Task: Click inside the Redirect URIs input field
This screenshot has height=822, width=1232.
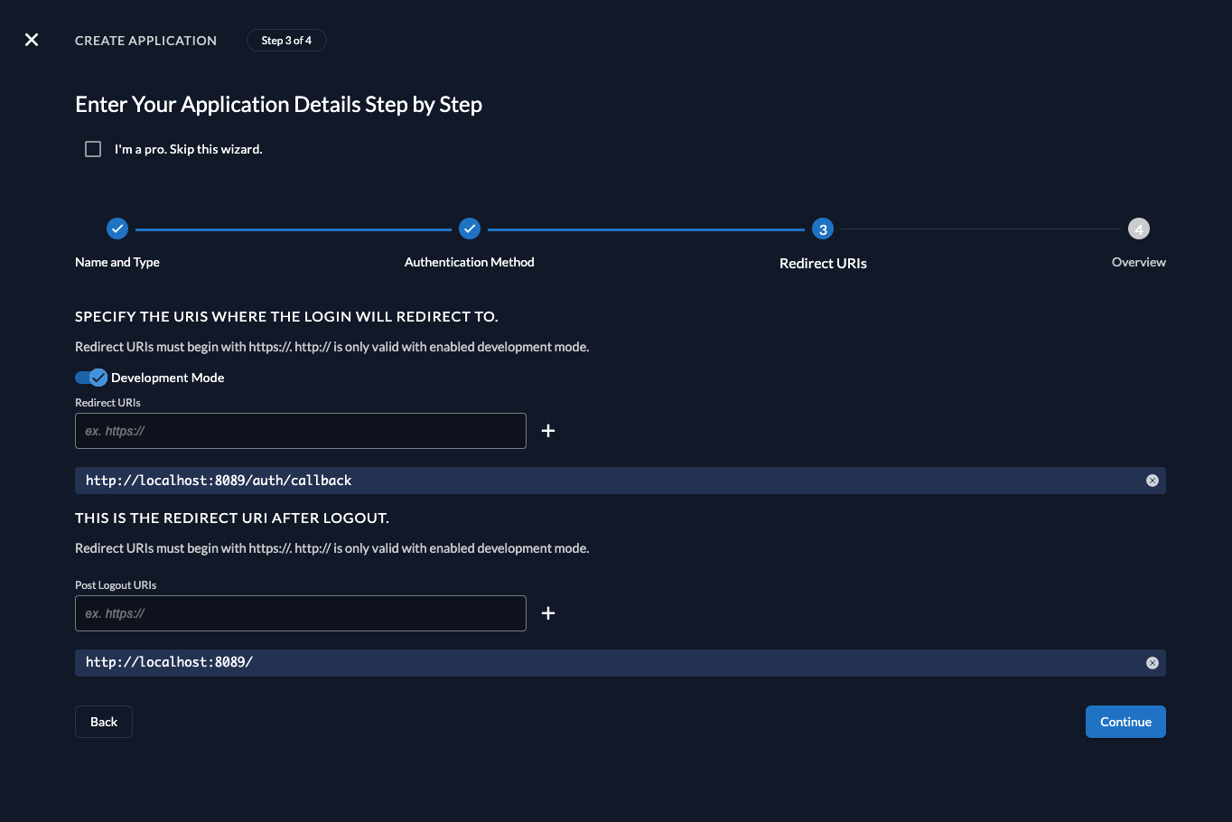Action: coord(301,431)
